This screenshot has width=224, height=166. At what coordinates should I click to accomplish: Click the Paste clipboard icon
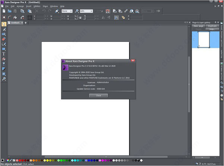[29, 11]
